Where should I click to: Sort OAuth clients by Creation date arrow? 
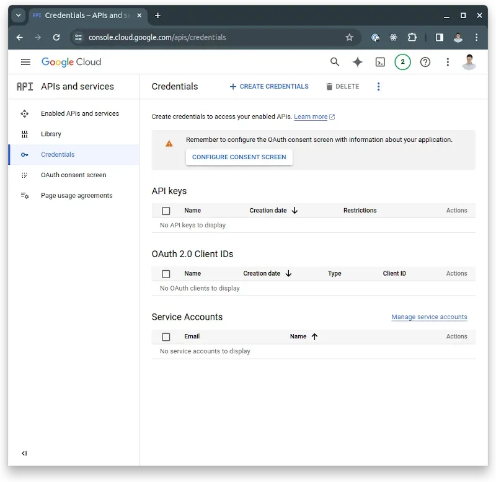pyautogui.click(x=288, y=273)
